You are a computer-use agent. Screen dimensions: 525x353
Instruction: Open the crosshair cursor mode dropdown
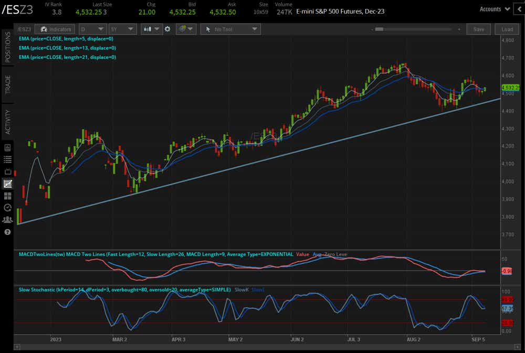[x=186, y=29]
